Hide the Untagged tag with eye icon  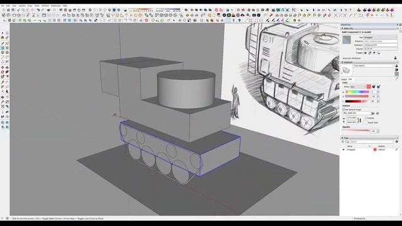(x=344, y=149)
